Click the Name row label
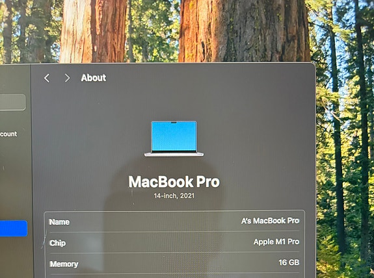Screen dimensions: 374x278 pos(59,222)
